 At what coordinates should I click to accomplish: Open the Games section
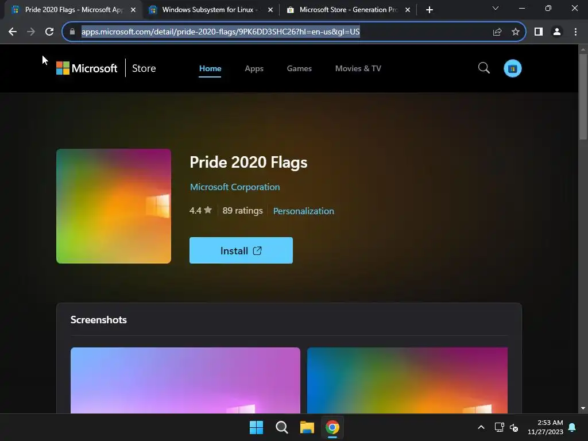[299, 69]
